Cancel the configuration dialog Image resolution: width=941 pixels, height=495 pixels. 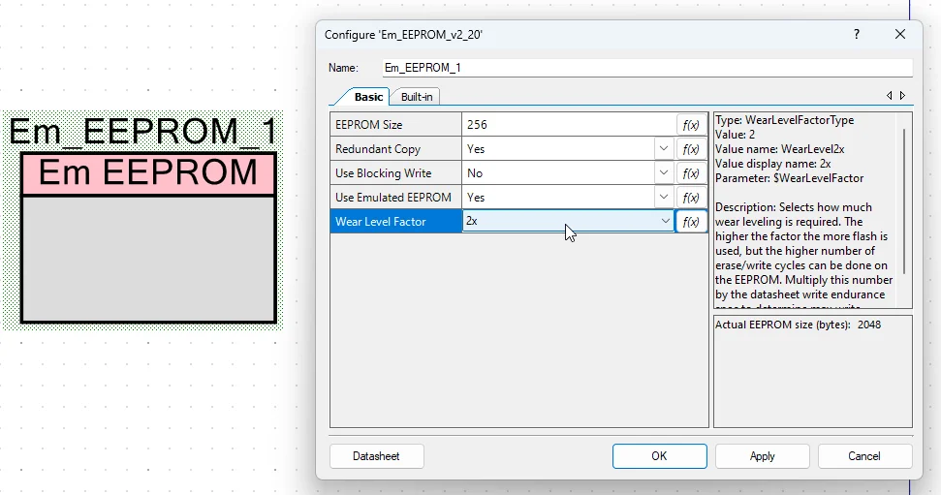864,456
